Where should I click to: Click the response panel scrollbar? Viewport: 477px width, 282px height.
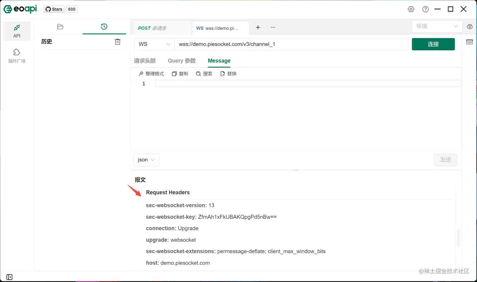[x=458, y=238]
